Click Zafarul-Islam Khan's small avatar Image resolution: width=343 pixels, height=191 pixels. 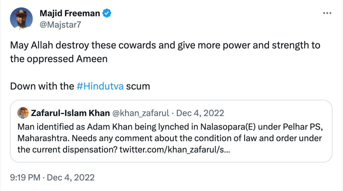[23, 113]
